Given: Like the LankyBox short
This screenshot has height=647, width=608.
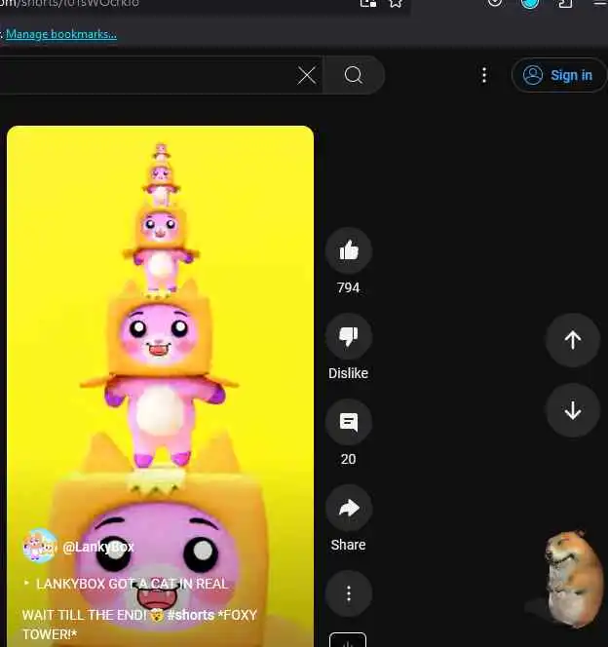Looking at the screenshot, I should [349, 250].
